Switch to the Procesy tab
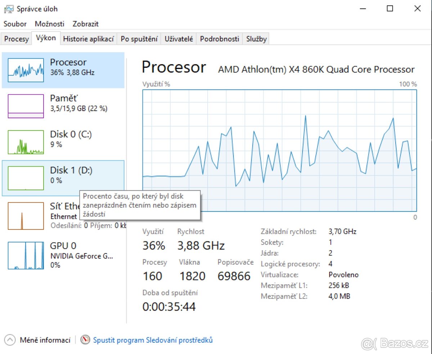 click(17, 39)
